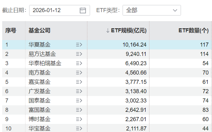Screen dimensions: 212x132
Task: Click the list icon next to 华宝基金
Action: coord(79,128)
